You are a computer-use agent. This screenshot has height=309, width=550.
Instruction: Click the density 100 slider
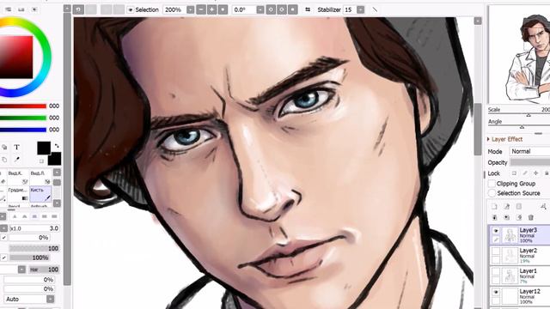(x=34, y=248)
